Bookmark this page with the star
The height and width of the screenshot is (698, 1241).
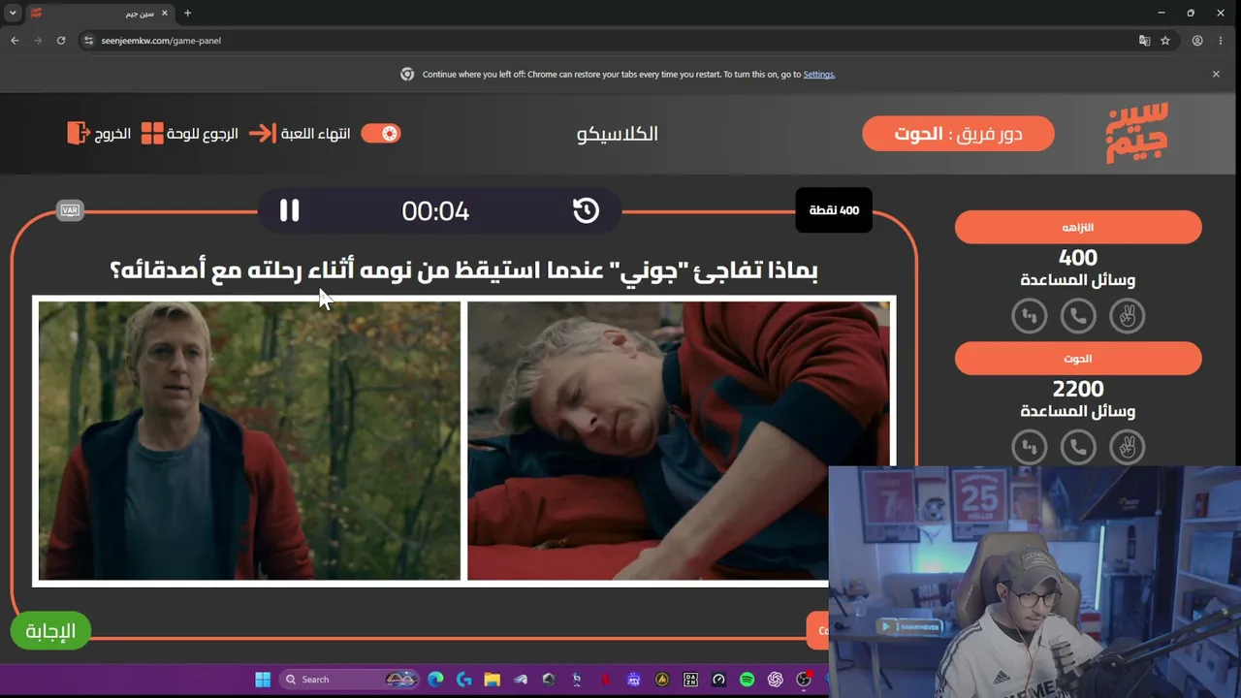click(1165, 41)
